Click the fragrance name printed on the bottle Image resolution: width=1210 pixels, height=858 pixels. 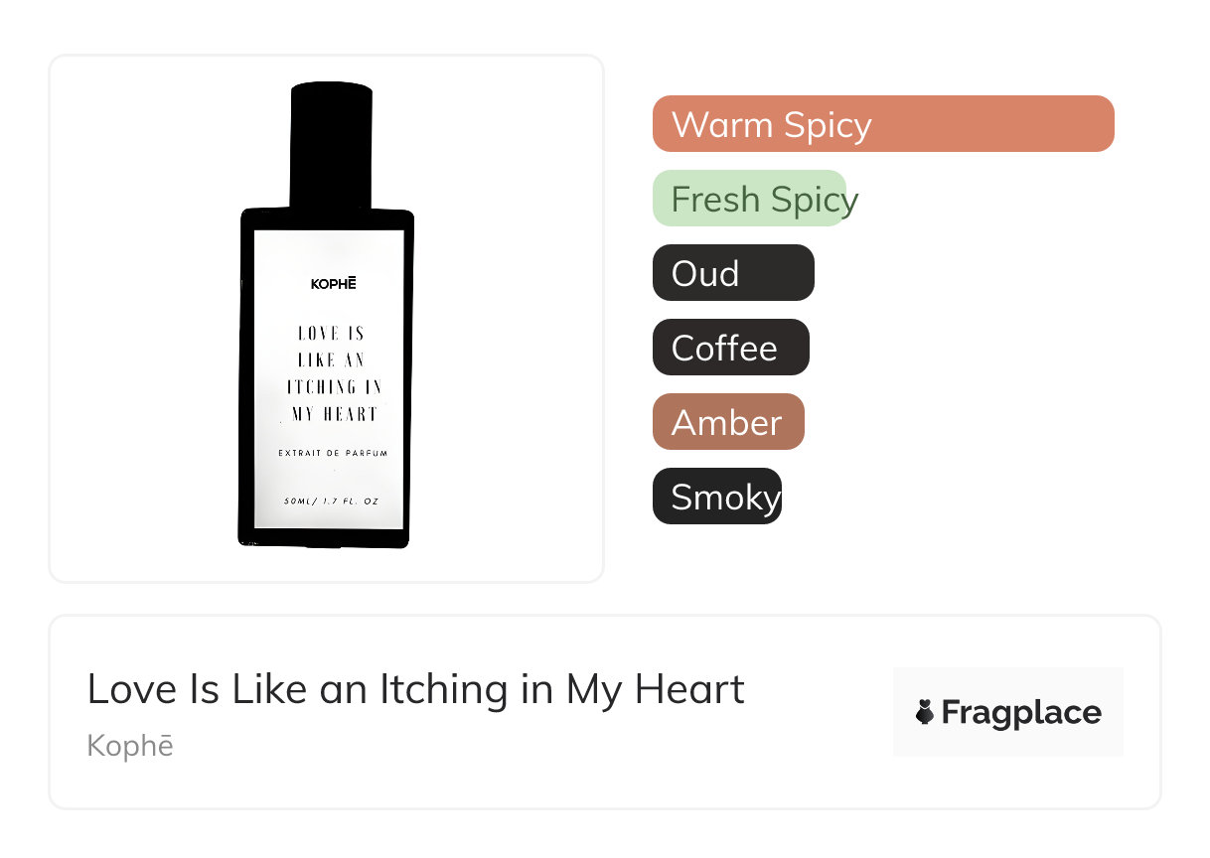[333, 373]
